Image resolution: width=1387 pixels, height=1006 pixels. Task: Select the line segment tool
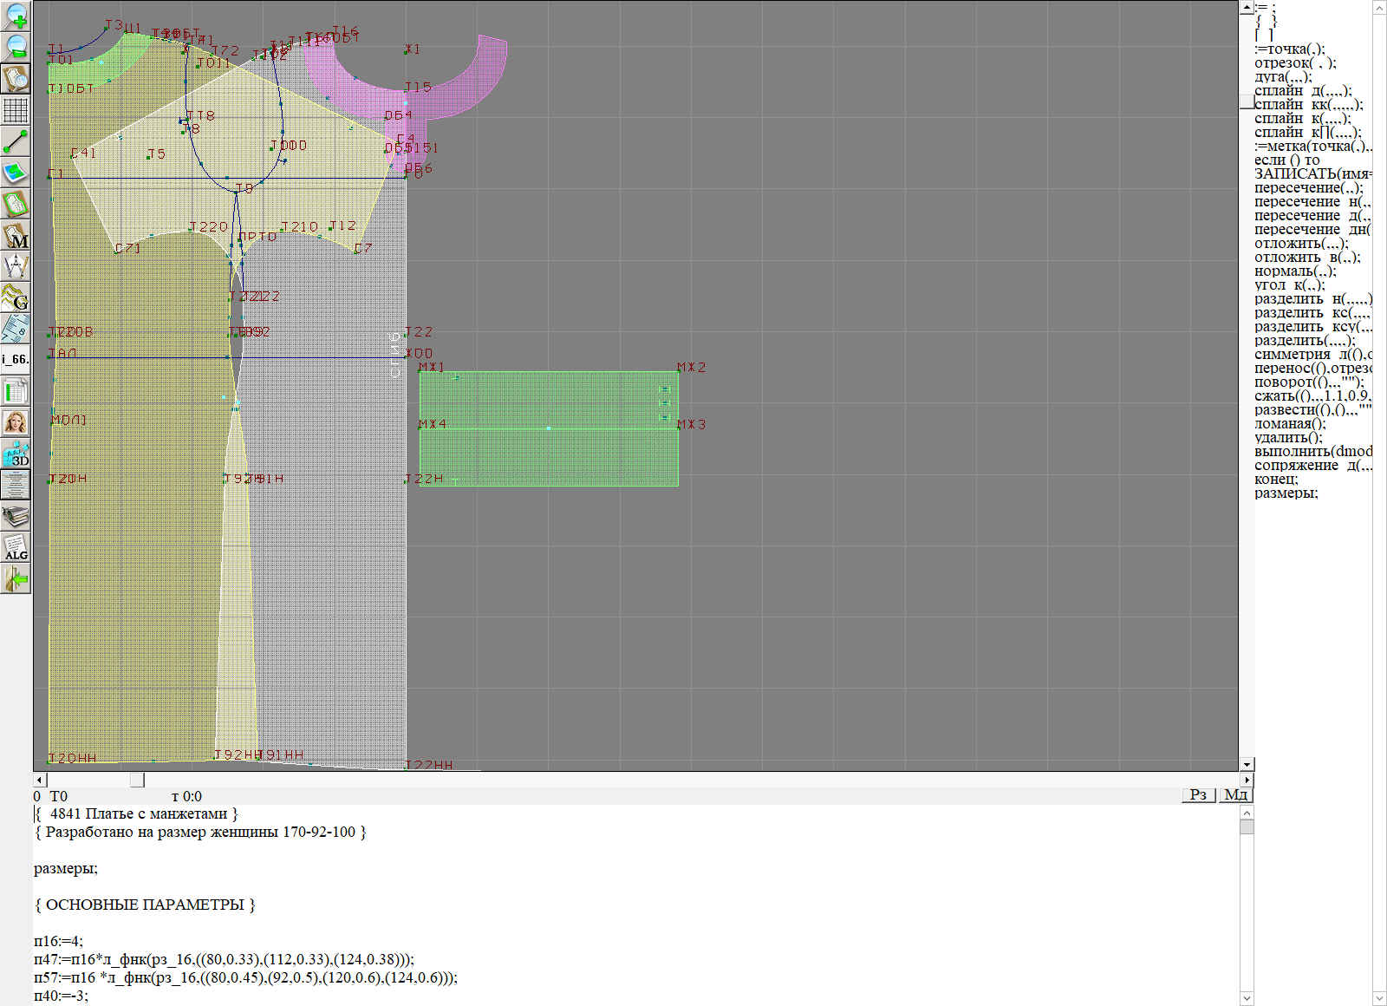pos(16,141)
